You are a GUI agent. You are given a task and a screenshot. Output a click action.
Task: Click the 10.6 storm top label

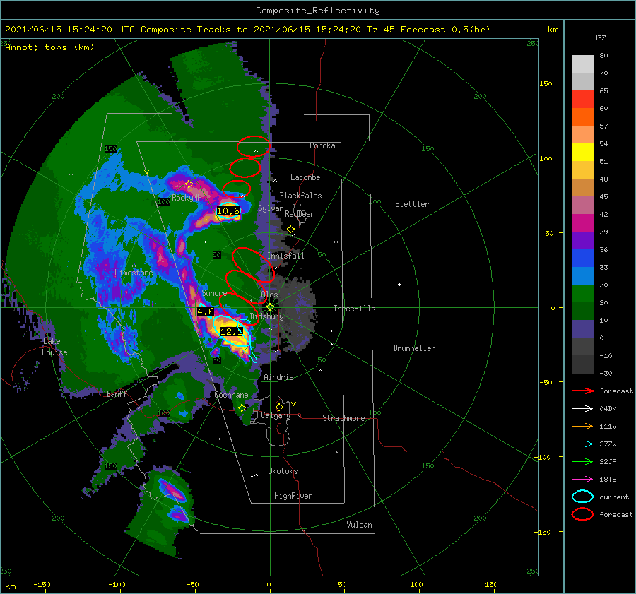pyautogui.click(x=228, y=211)
